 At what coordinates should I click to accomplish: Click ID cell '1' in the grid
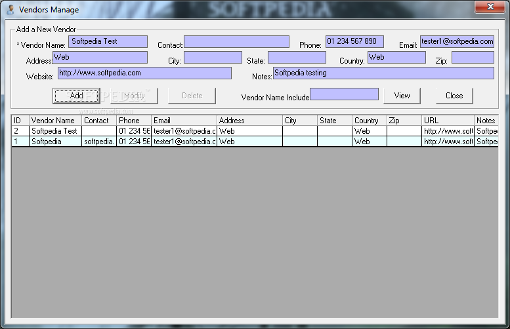coord(20,142)
